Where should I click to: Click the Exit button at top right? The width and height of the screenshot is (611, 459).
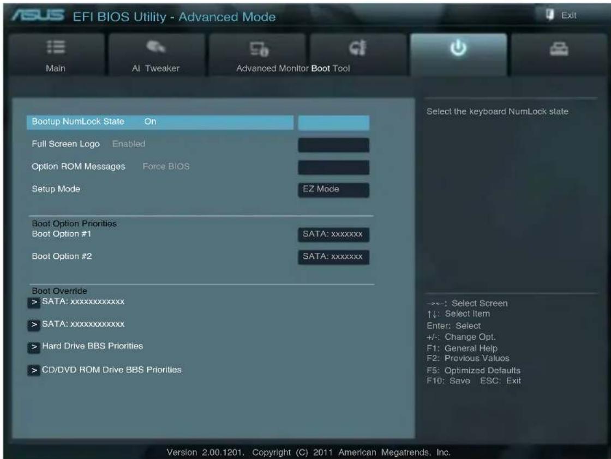click(561, 15)
